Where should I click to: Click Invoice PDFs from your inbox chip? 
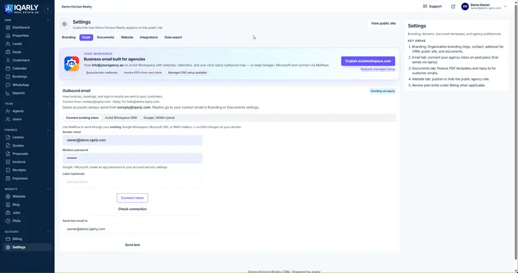143,72
